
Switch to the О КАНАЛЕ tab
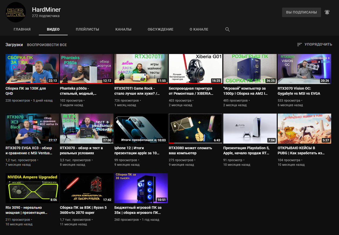pyautogui.click(x=199, y=29)
